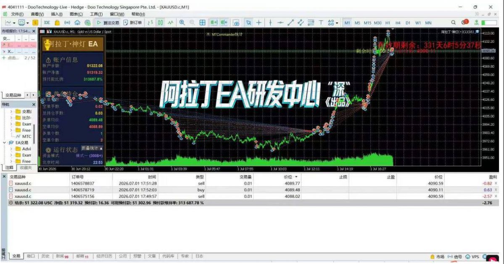504x264 pixels.
Task: Open the search magnifier in toolbar
Action: [453, 23]
